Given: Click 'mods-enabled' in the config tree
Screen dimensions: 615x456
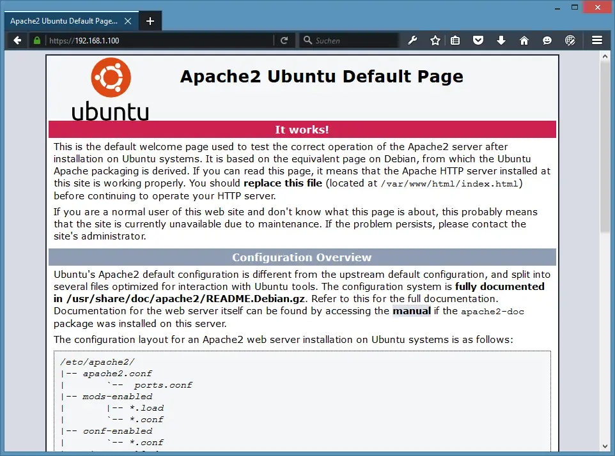Looking at the screenshot, I should (117, 397).
